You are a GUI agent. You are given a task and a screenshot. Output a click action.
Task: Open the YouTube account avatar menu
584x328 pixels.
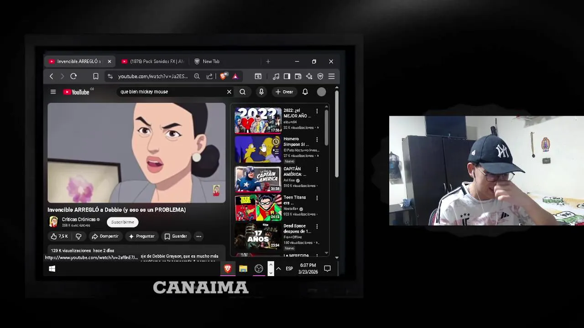pyautogui.click(x=322, y=92)
